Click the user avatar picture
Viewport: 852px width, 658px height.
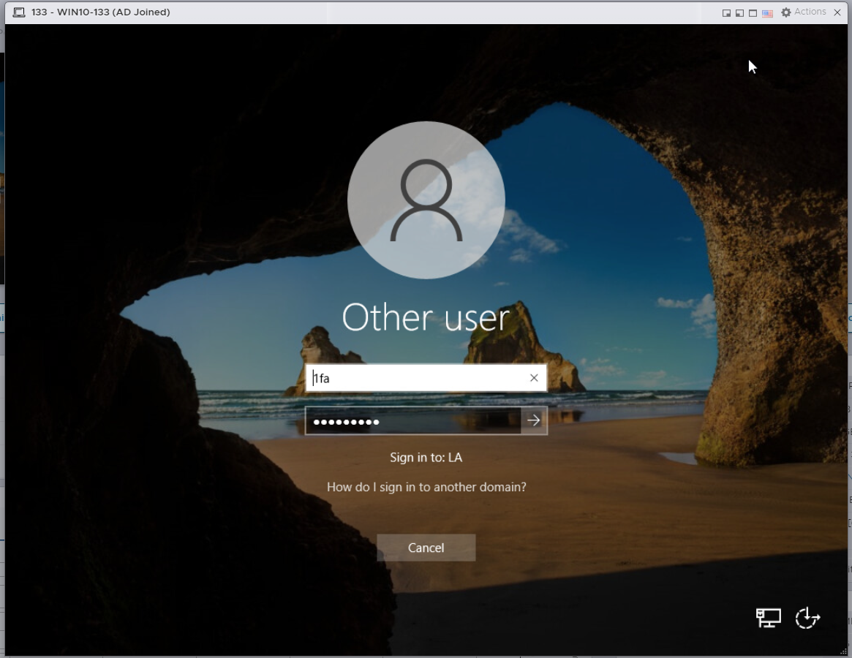[x=426, y=200]
